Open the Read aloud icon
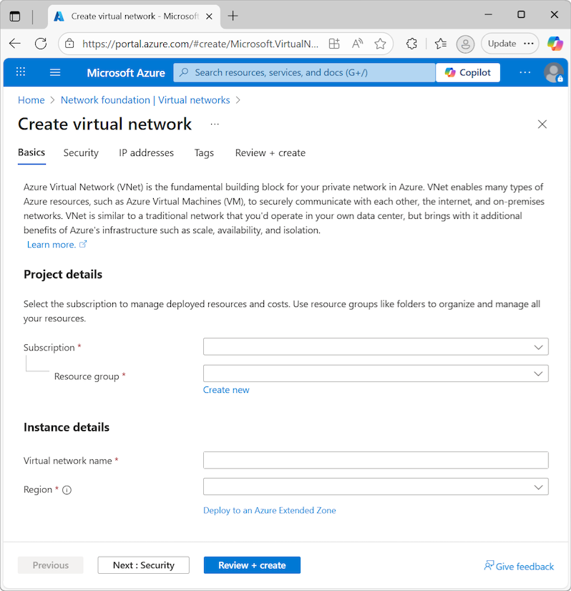Screen dimensions: 571x591 (x=357, y=44)
